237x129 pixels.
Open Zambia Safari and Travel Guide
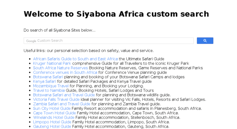(x=62, y=104)
